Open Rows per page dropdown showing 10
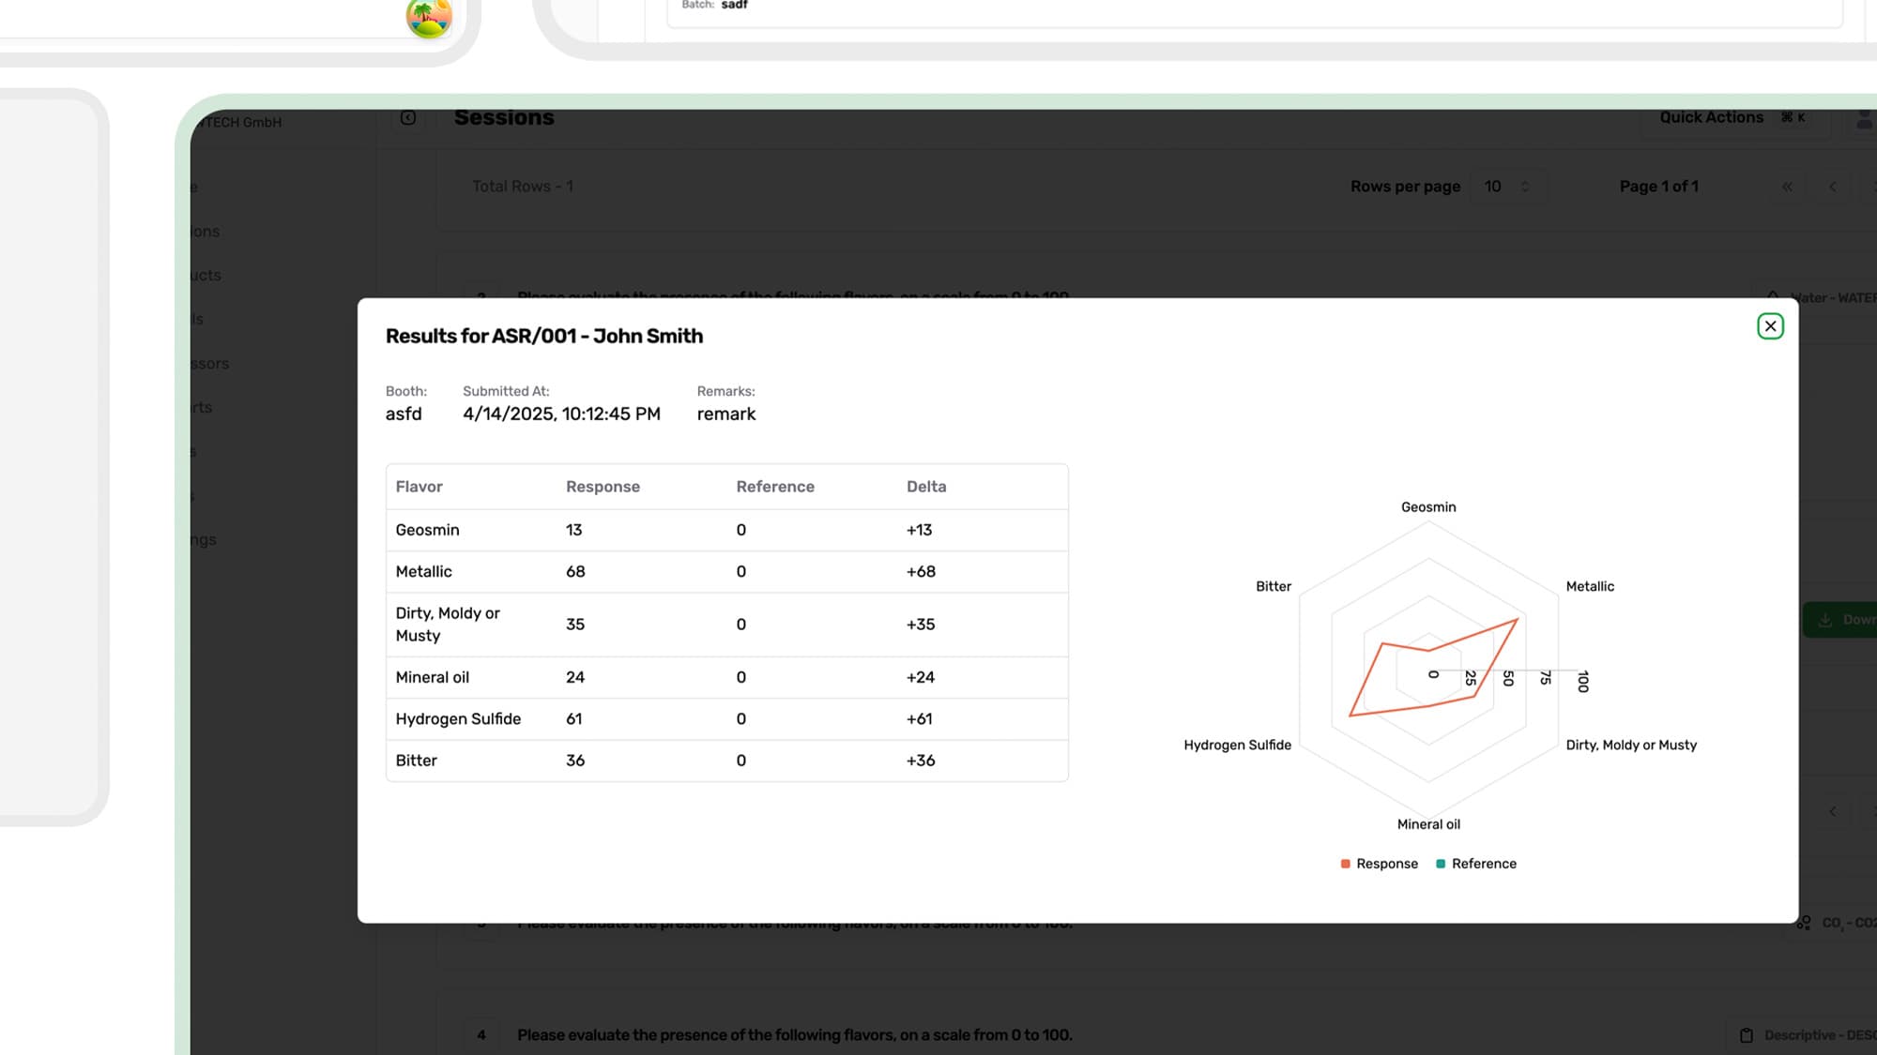Viewport: 1877px width, 1055px height. 1507,187
